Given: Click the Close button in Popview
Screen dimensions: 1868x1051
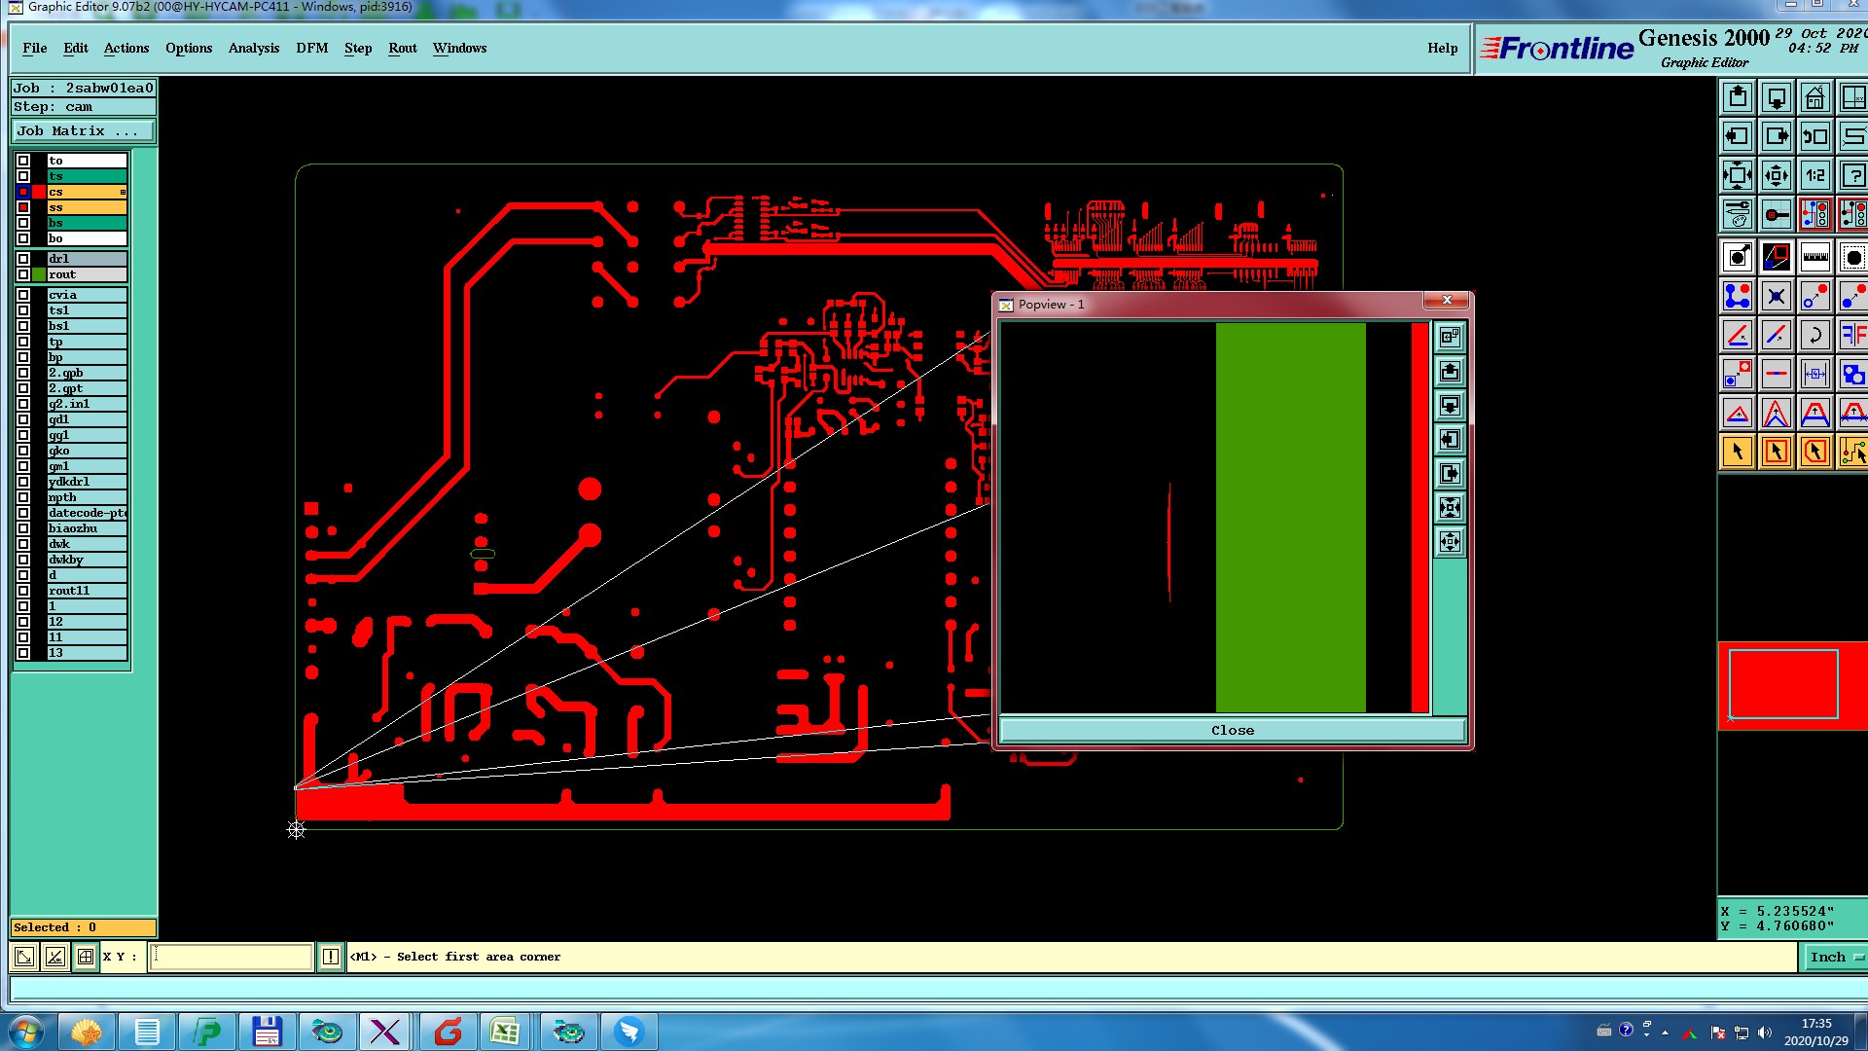Looking at the screenshot, I should click(x=1232, y=730).
